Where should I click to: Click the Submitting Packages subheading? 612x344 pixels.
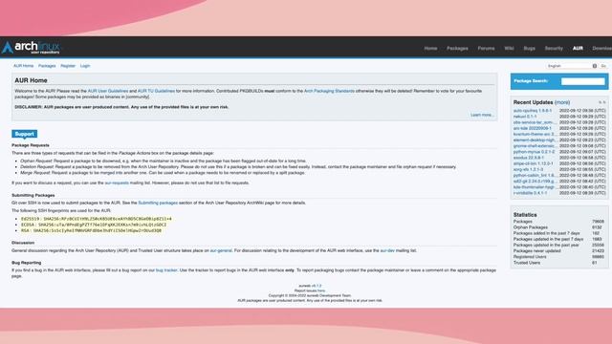point(33,195)
